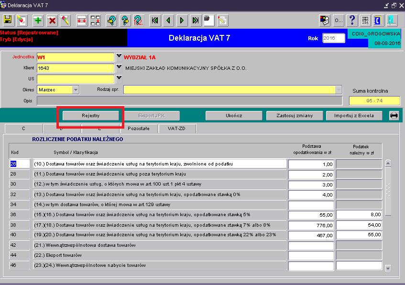Click the Jednostka field W1
This screenshot has height=285, width=405.
pos(76,57)
